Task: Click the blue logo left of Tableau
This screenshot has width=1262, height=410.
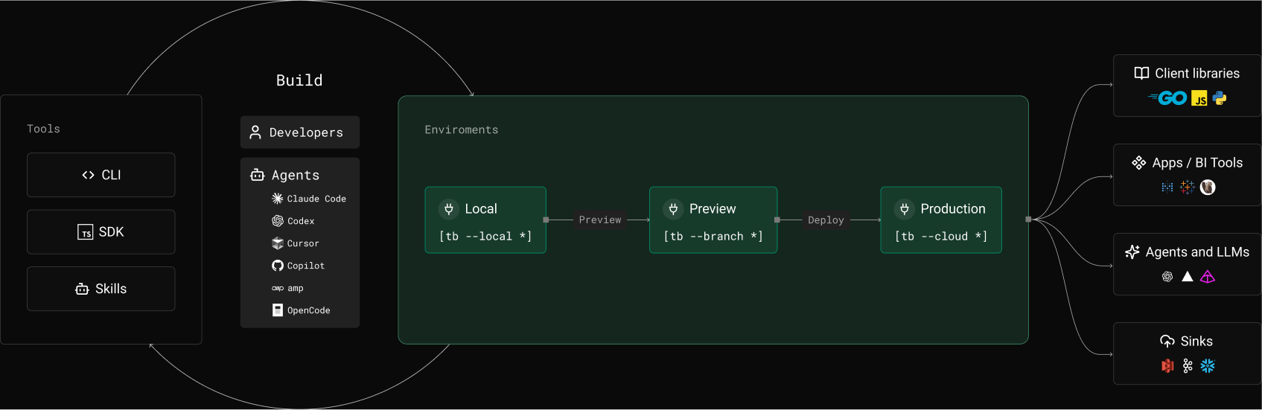Action: (x=1167, y=188)
